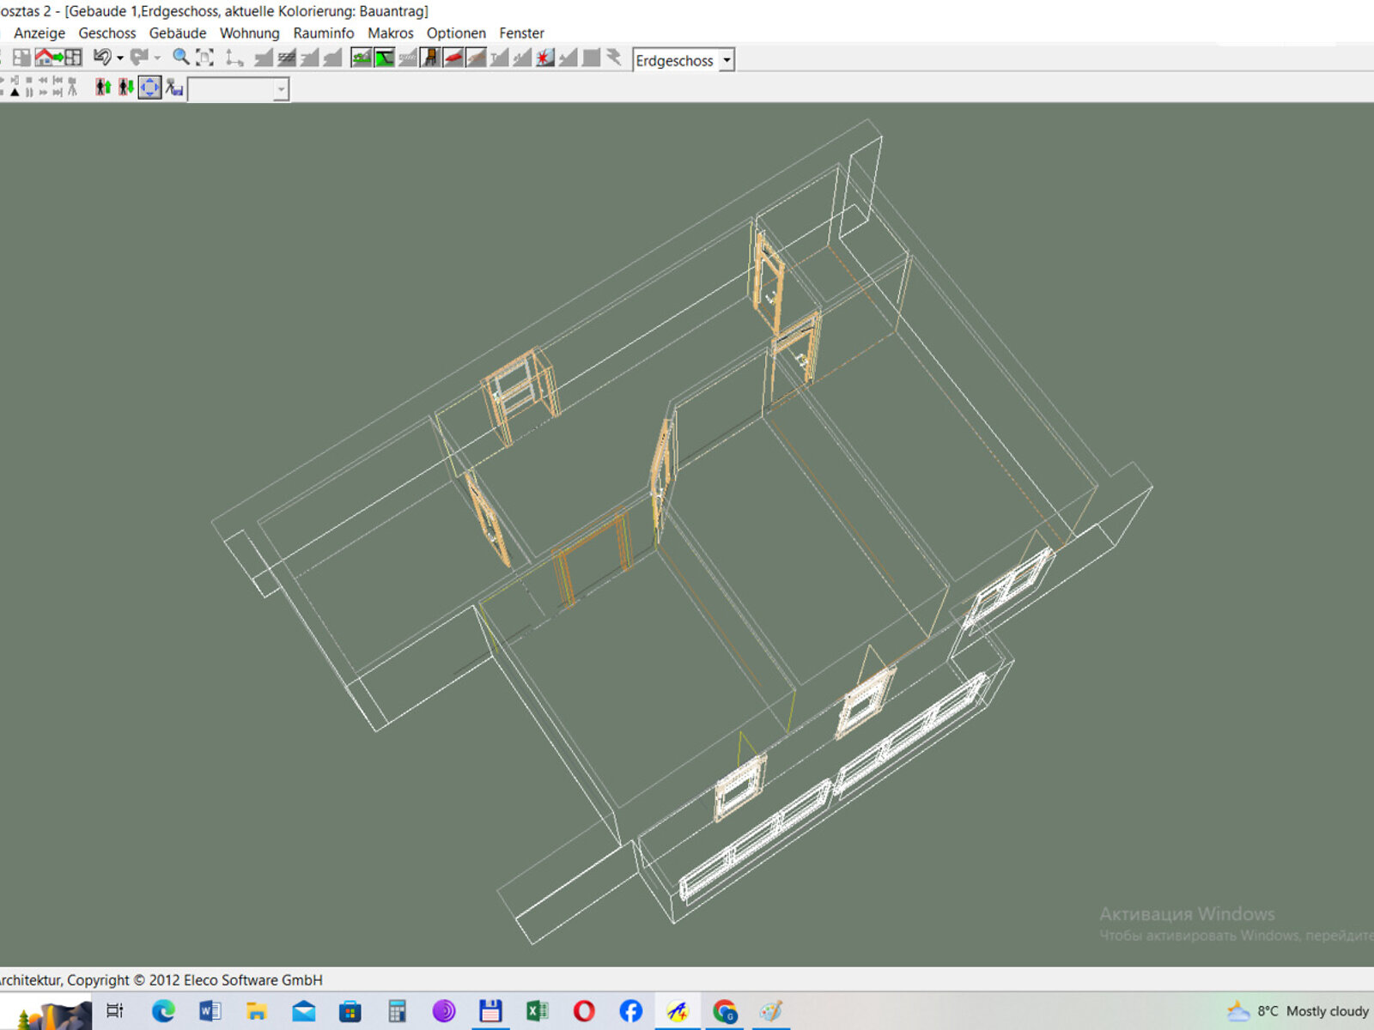Image resolution: width=1374 pixels, height=1030 pixels.
Task: Open Google Chrome from taskbar
Action: point(725,1011)
